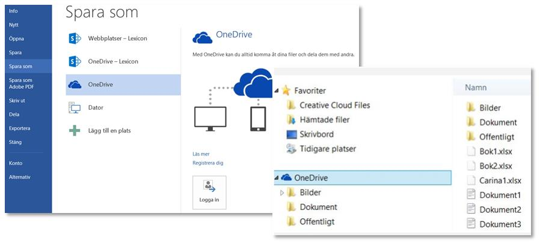
Task: Click Dokument folder icon in file list
Action: pyautogui.click(x=471, y=122)
